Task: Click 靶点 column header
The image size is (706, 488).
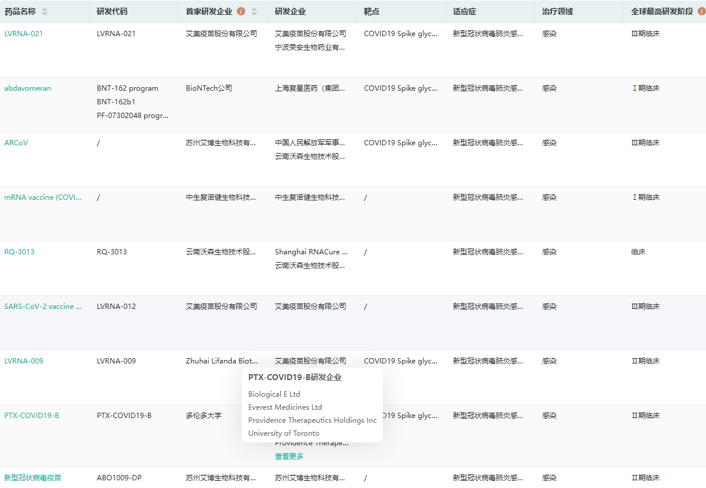Action: [372, 11]
